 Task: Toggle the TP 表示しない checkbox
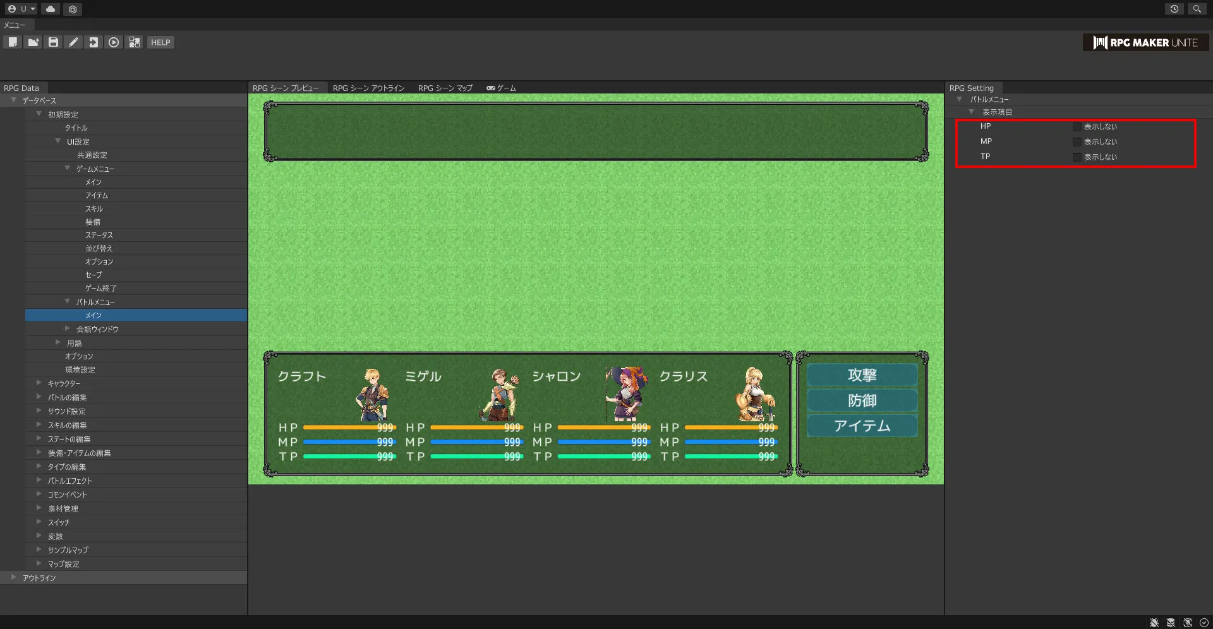(1077, 157)
